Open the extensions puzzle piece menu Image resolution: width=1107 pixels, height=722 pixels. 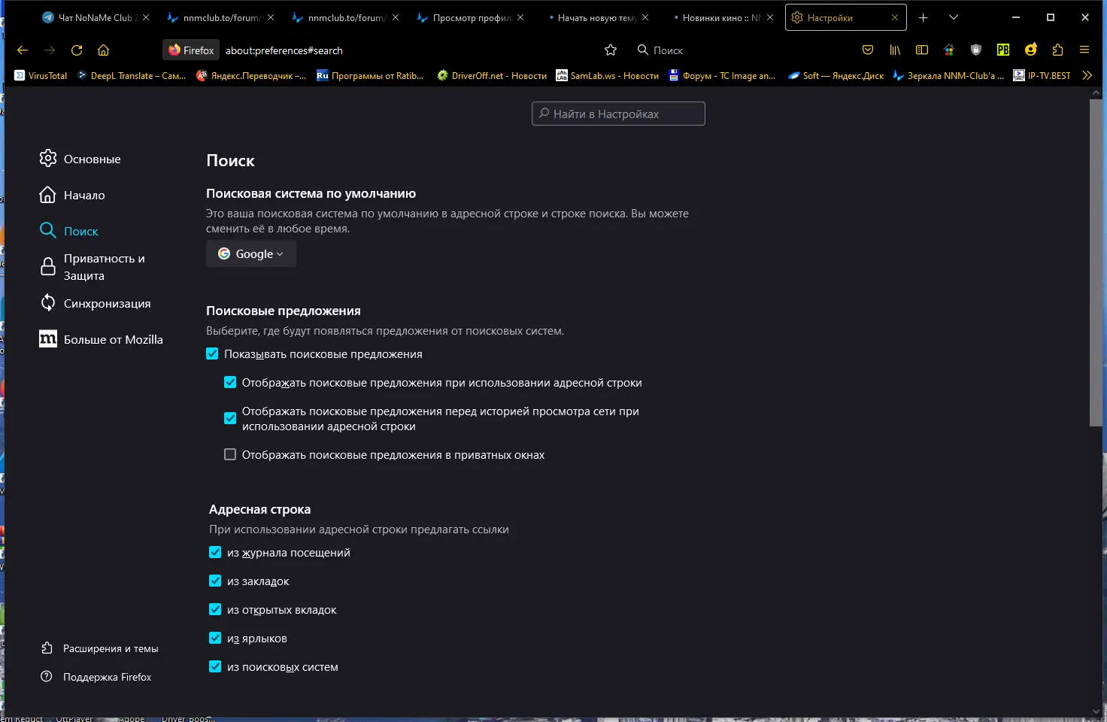(x=1057, y=50)
